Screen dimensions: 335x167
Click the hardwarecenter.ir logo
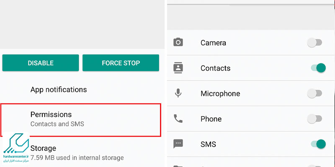coord(16,148)
